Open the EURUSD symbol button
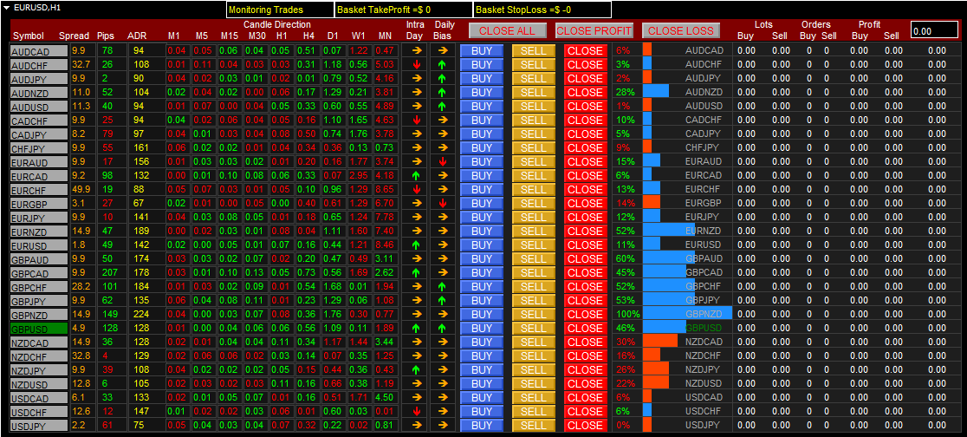Viewport: 967px width, 437px height. 39,245
